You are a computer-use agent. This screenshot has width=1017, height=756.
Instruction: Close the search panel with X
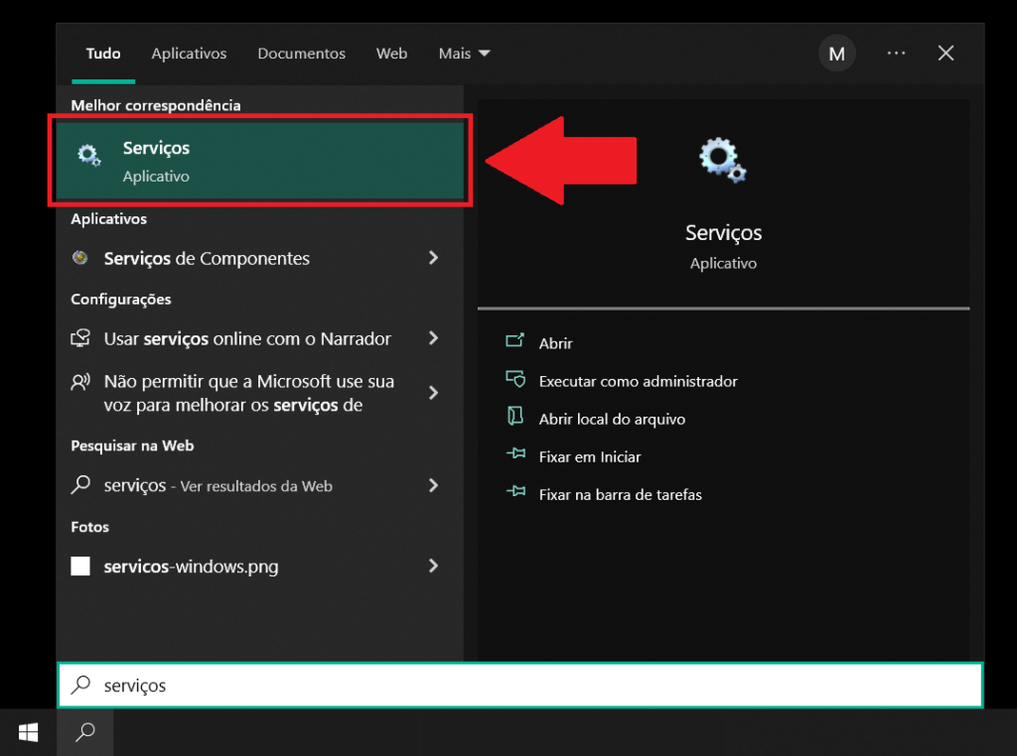click(x=945, y=54)
